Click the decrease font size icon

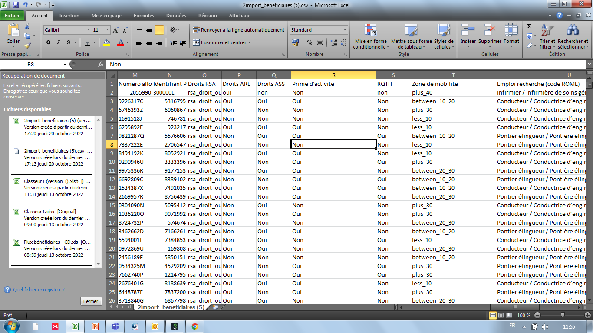pos(125,30)
